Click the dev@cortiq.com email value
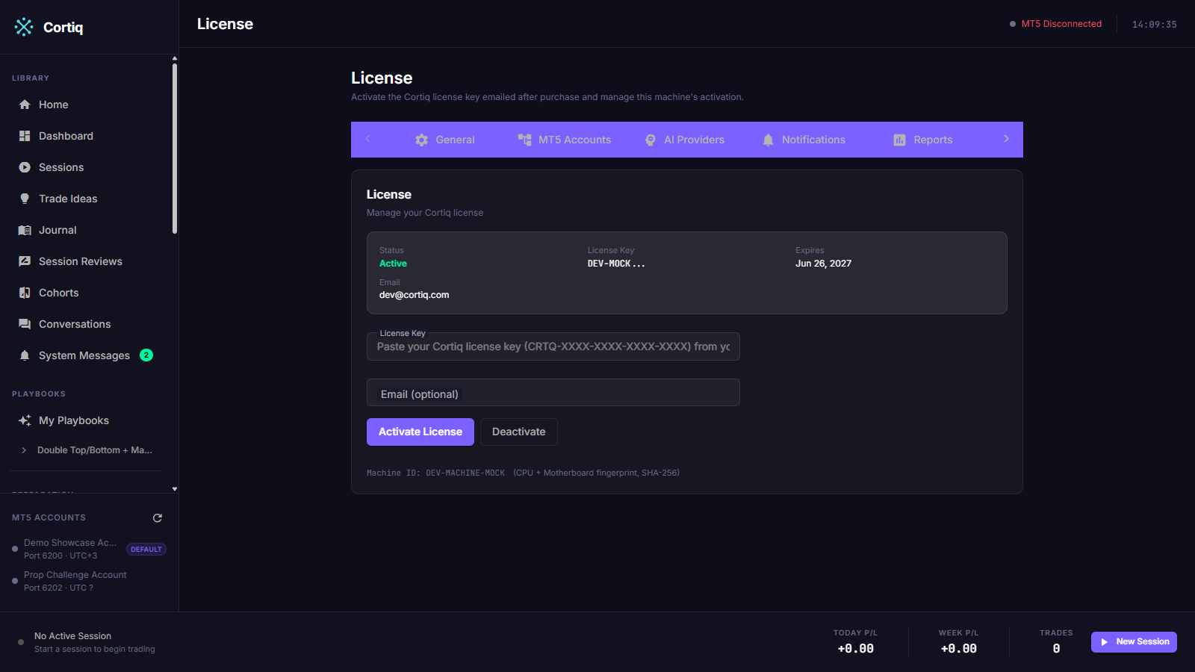The height and width of the screenshot is (672, 1195). [x=414, y=295]
